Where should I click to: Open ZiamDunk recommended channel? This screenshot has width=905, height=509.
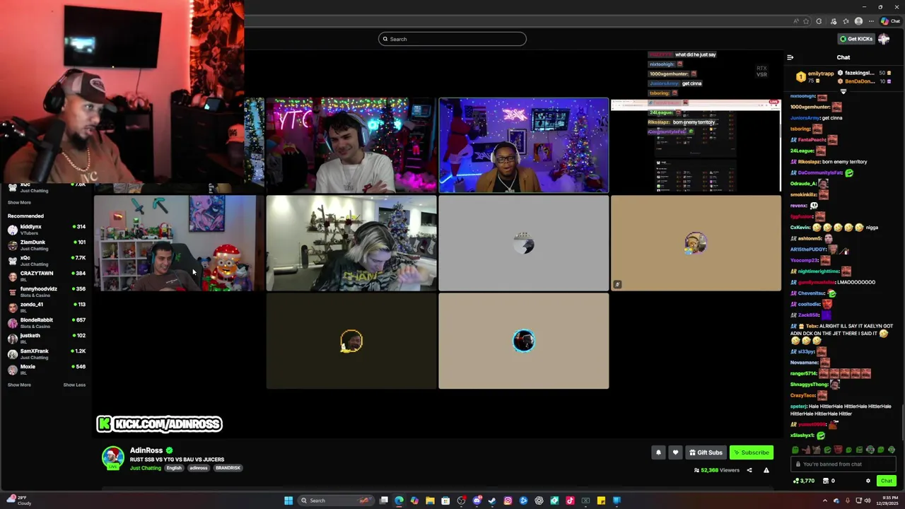[47, 245]
